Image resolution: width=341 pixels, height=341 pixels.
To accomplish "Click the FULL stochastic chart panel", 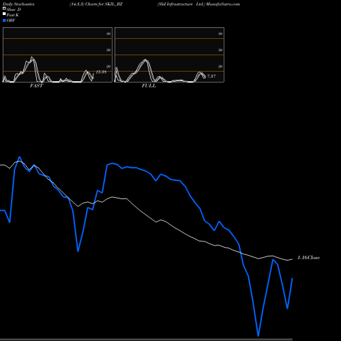I will (169, 55).
